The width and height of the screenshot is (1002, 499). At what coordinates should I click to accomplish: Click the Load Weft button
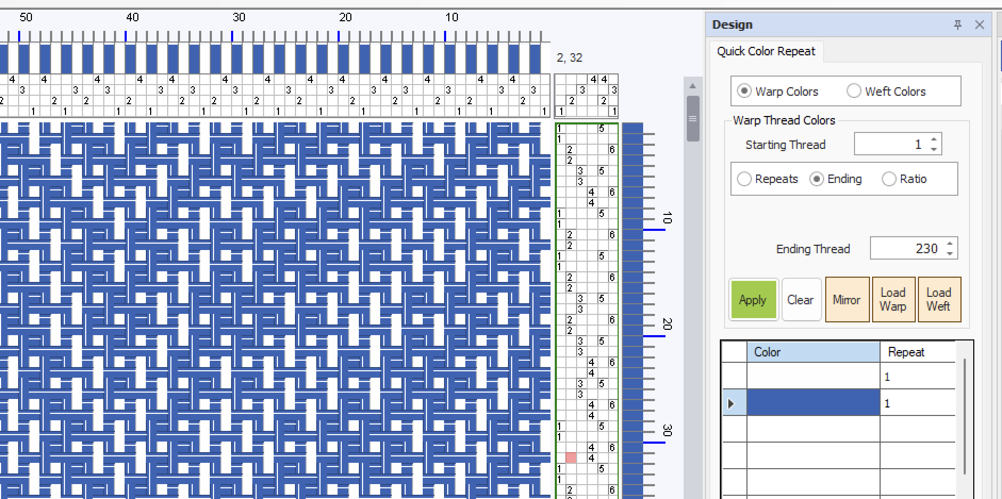[939, 300]
